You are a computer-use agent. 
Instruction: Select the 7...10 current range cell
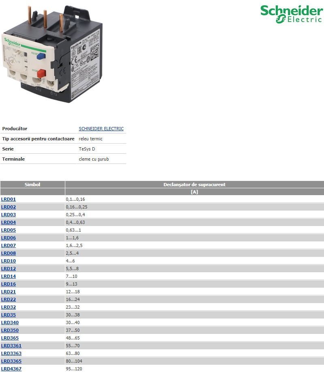click(195, 276)
